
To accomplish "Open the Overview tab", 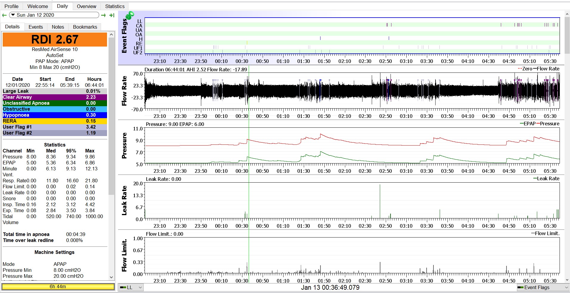I will pos(86,6).
